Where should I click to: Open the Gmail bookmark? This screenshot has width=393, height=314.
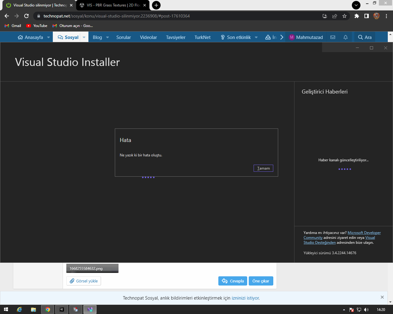[13, 26]
